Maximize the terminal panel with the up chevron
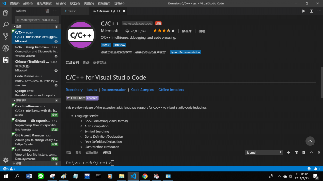This screenshot has height=181, width=323. click(x=311, y=152)
